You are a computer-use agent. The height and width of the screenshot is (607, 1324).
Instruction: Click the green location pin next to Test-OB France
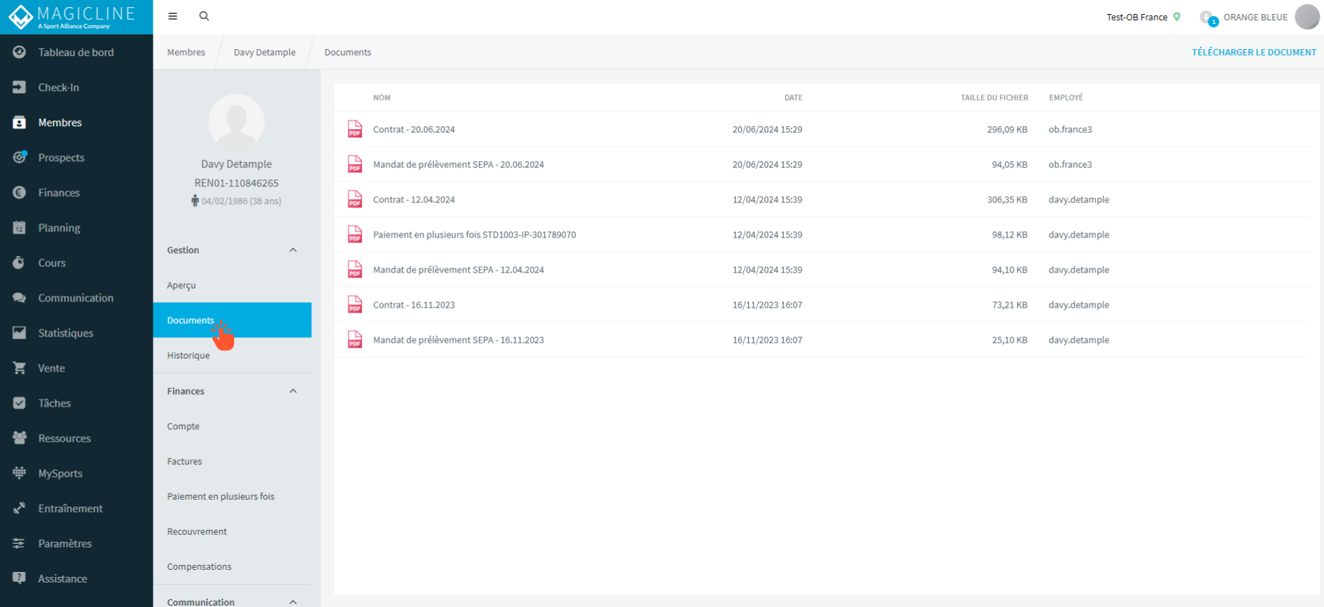(x=1177, y=17)
